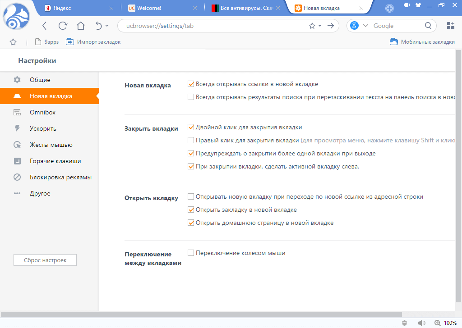Check Правый клик для закрытия вкладки
462x328 pixels.
click(x=190, y=140)
